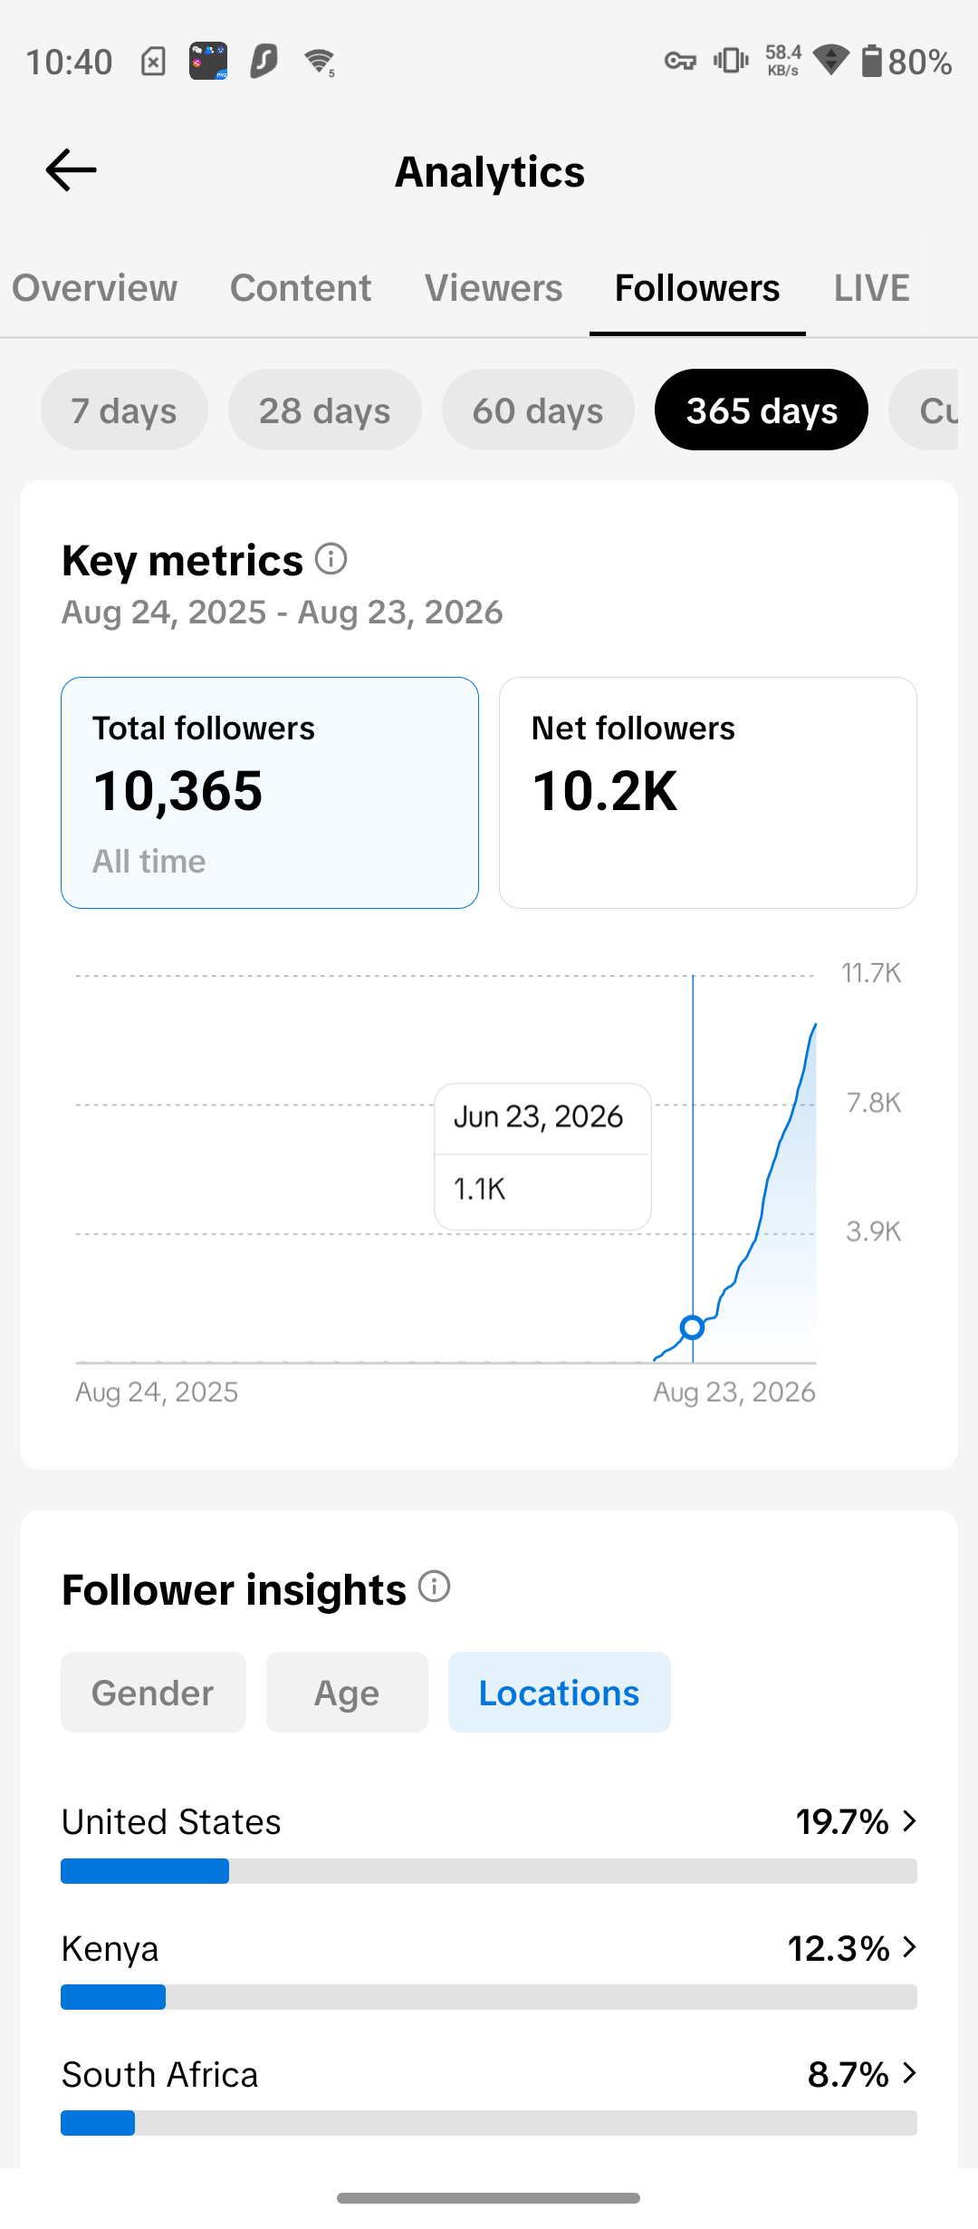Tap the Wi-Fi notification icon

[x=320, y=62]
